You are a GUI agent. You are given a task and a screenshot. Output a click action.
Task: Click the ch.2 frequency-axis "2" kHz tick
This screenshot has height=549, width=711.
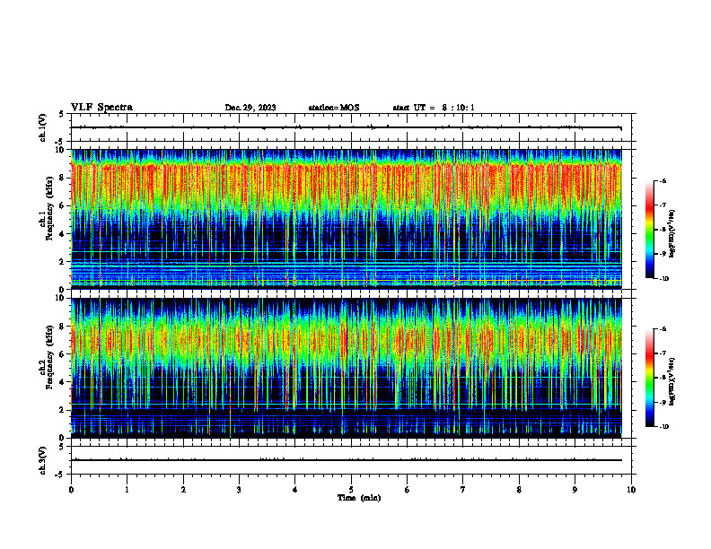tap(62, 410)
